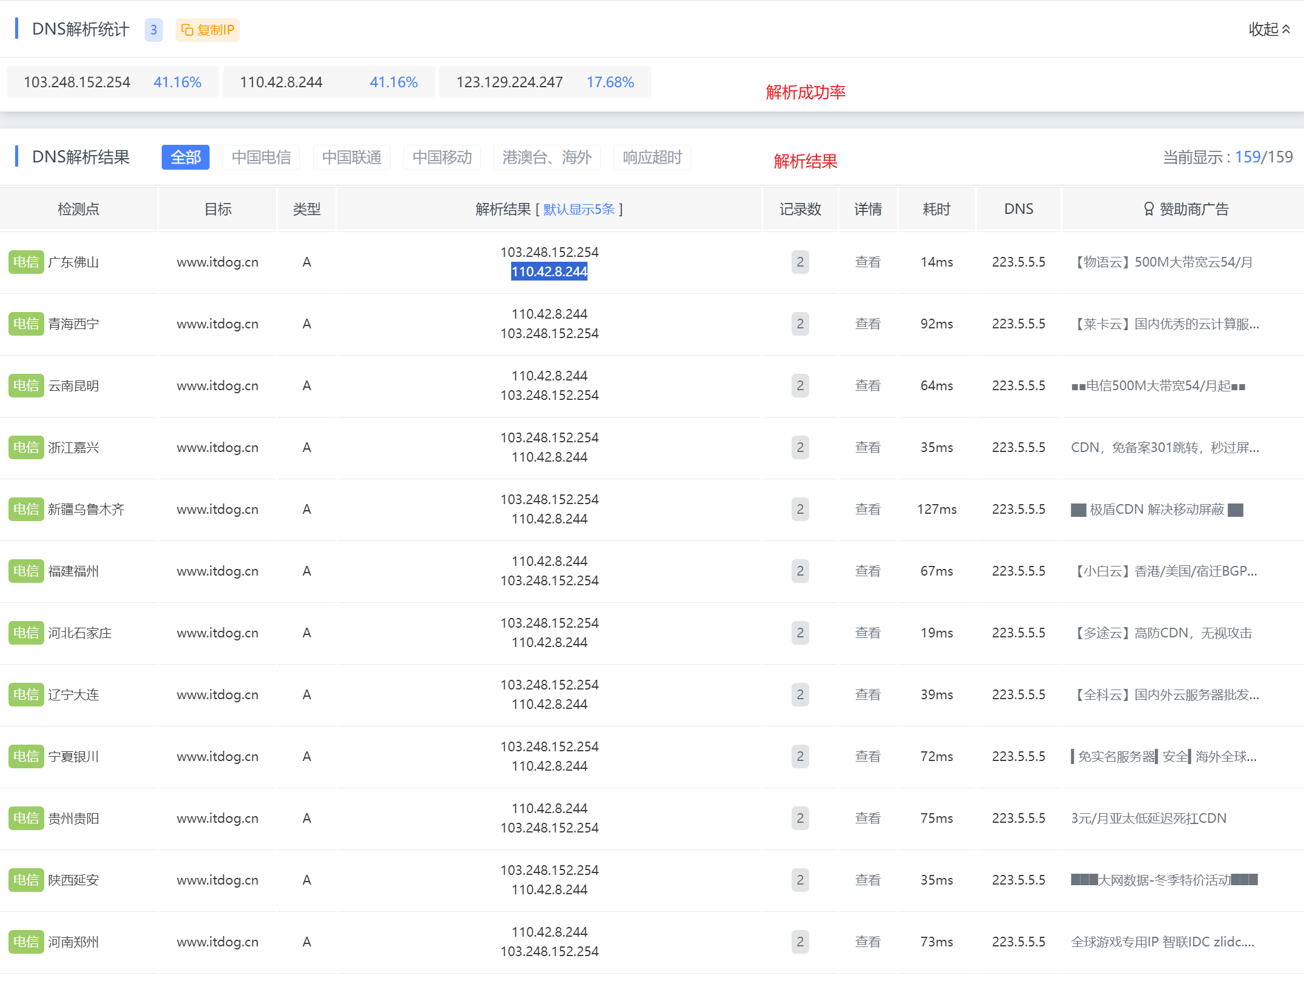The height and width of the screenshot is (987, 1304).
Task: Click highlighted IP 110.42.8.244 in first row
Action: click(x=549, y=271)
